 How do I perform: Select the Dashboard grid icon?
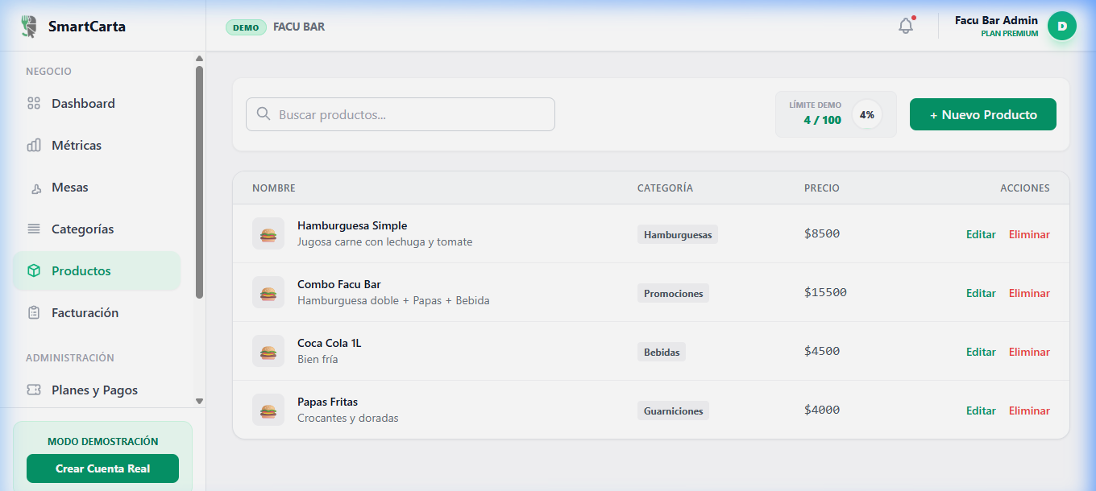(32, 103)
